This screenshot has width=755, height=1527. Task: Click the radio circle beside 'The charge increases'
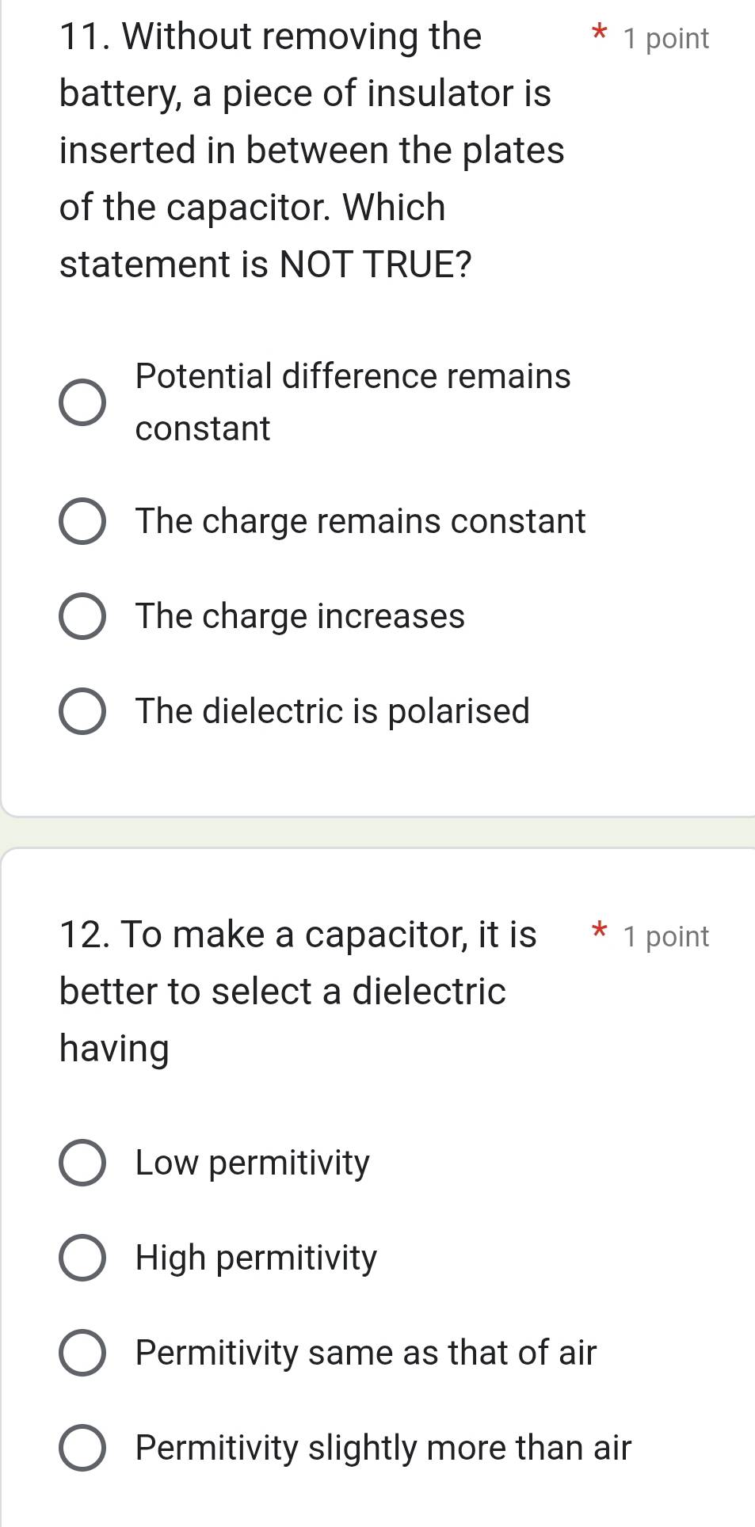(82, 617)
